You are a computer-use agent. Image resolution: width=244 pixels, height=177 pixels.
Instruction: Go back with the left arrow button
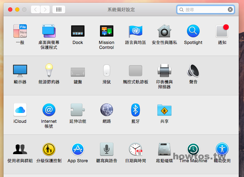click(36, 10)
